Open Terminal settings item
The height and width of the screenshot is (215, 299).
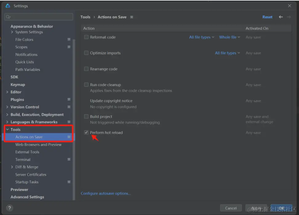coord(23,160)
